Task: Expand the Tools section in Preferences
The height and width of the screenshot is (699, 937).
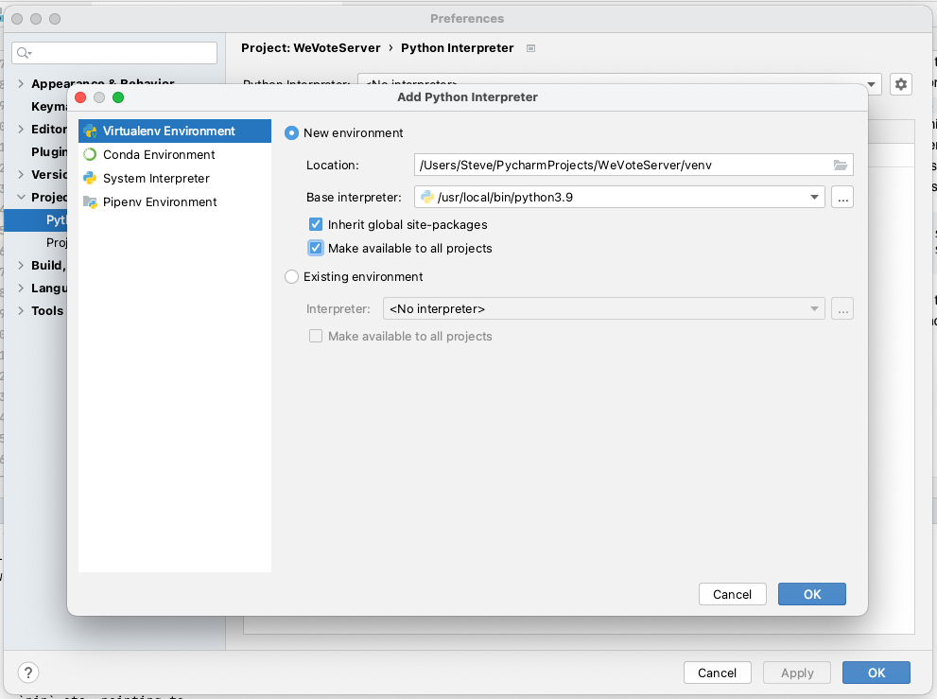Action: pyautogui.click(x=21, y=311)
